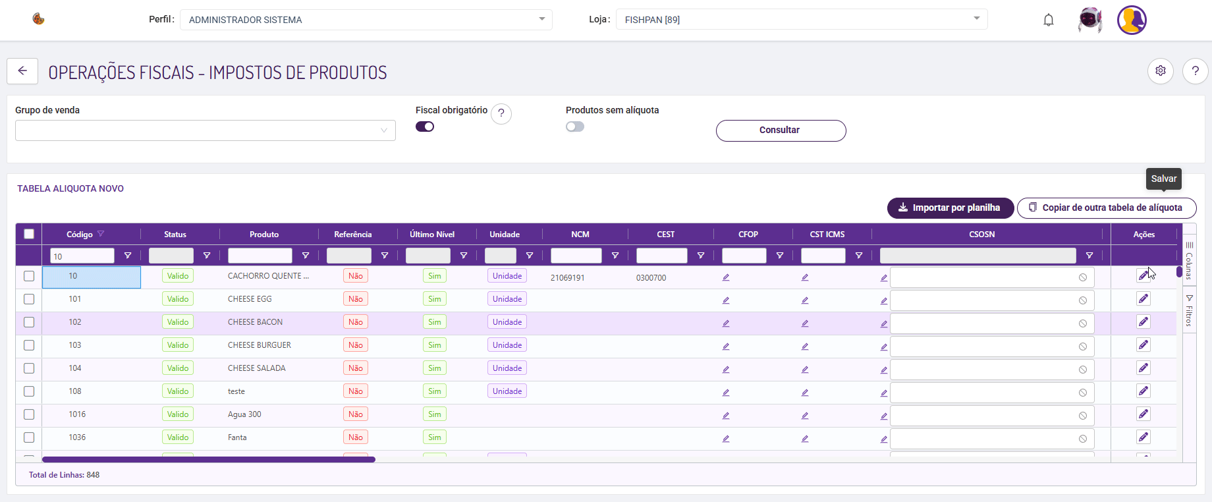The image size is (1212, 502).
Task: Sort by Código column header
Action: [80, 235]
